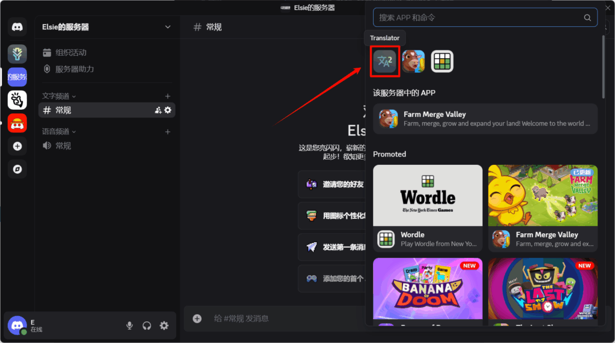The width and height of the screenshot is (615, 343).
Task: Select the green plant server icon
Action: coord(17,53)
